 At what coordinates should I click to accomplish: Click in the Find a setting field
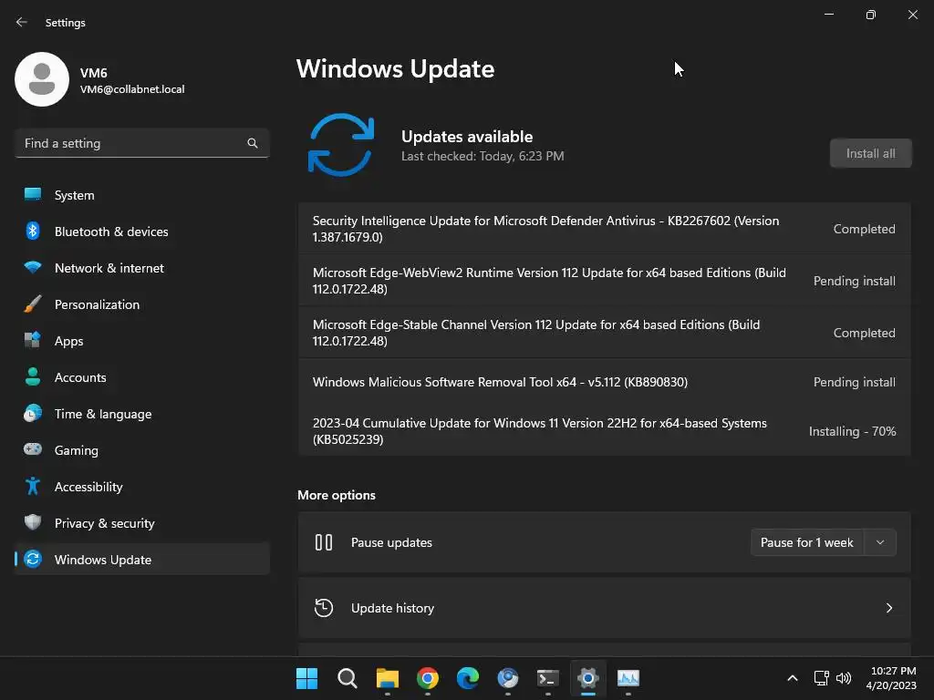(141, 143)
